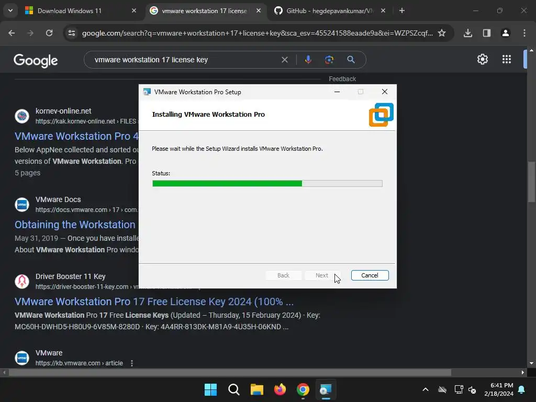536x402 pixels.
Task: Switch to GitHub hegdepavankumar tab
Action: [330, 10]
